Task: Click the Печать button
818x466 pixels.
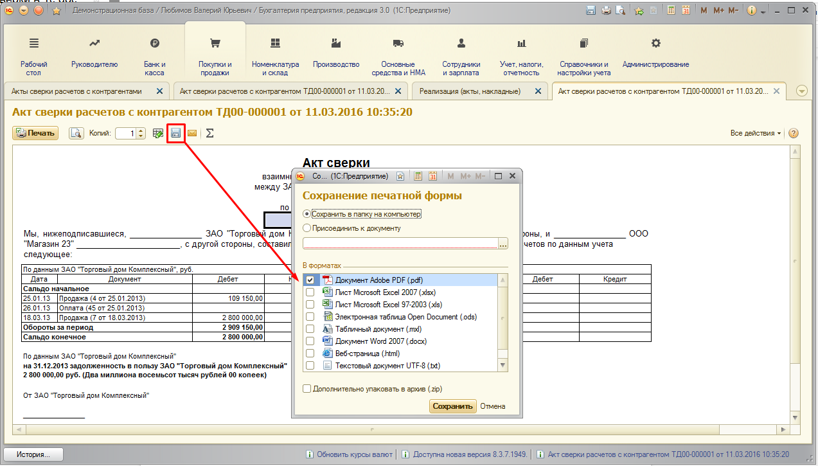Action: coord(35,133)
